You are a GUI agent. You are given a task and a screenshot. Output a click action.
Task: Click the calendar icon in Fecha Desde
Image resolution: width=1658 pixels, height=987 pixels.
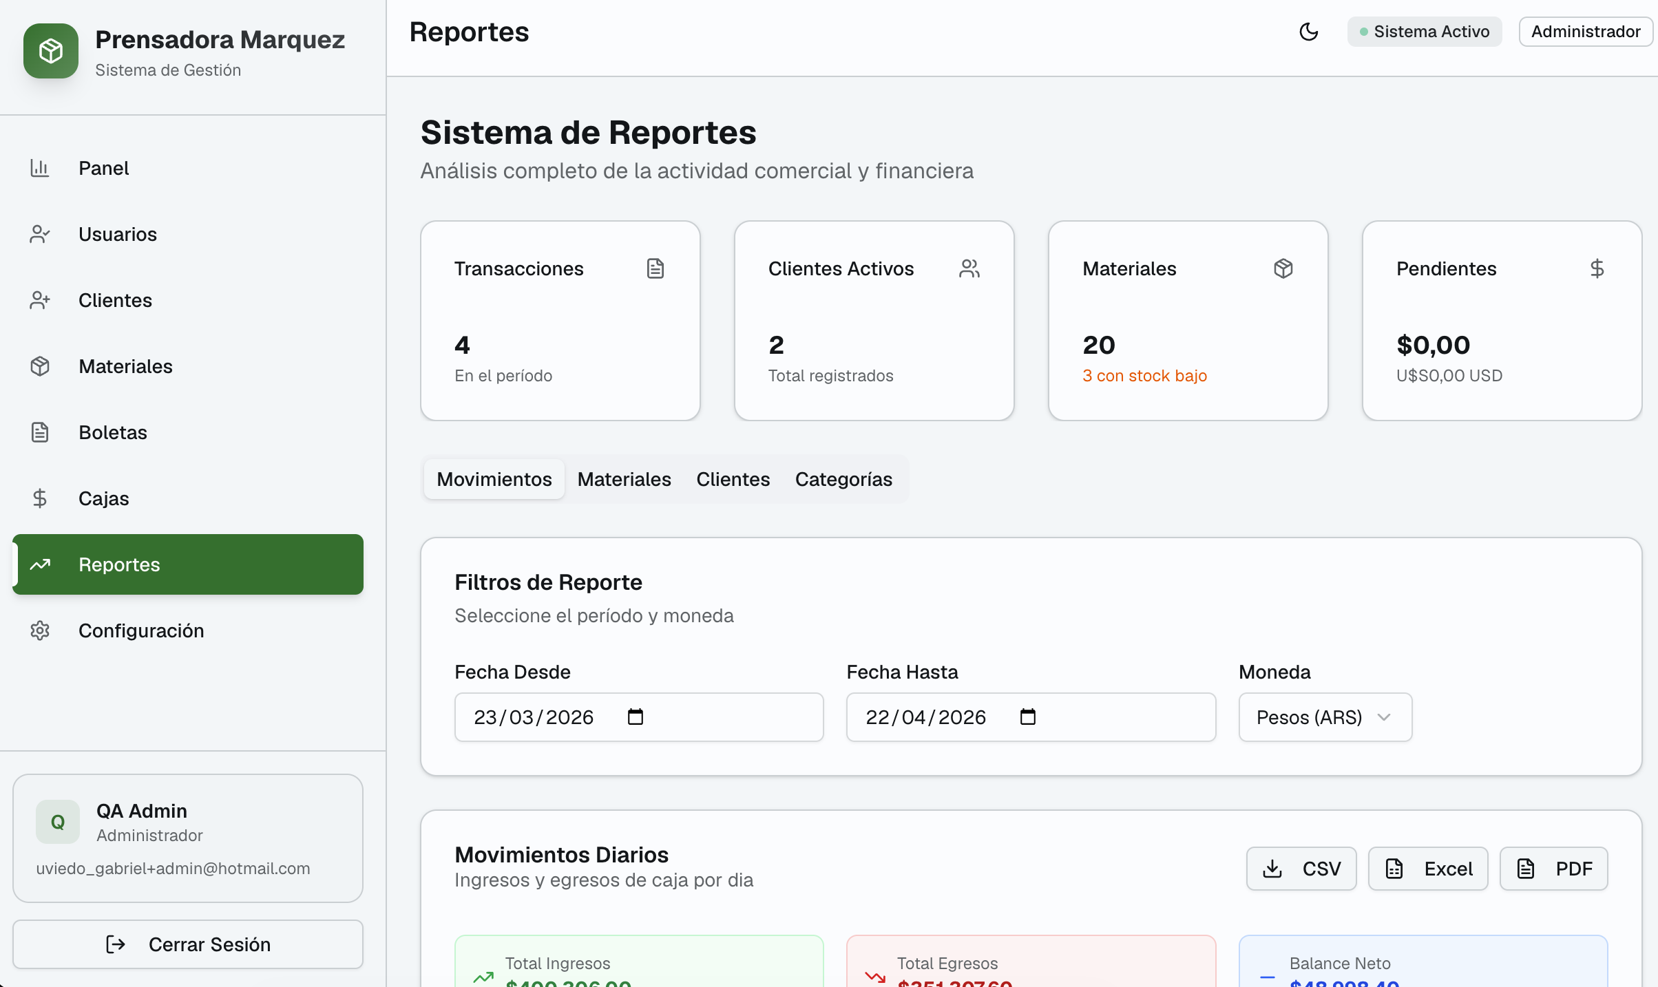(x=635, y=717)
